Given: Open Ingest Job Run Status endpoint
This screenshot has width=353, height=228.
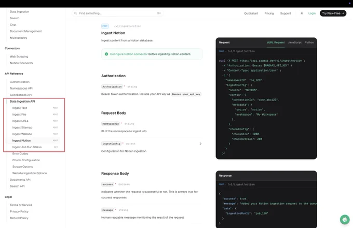Looking at the screenshot, I should (27, 147).
